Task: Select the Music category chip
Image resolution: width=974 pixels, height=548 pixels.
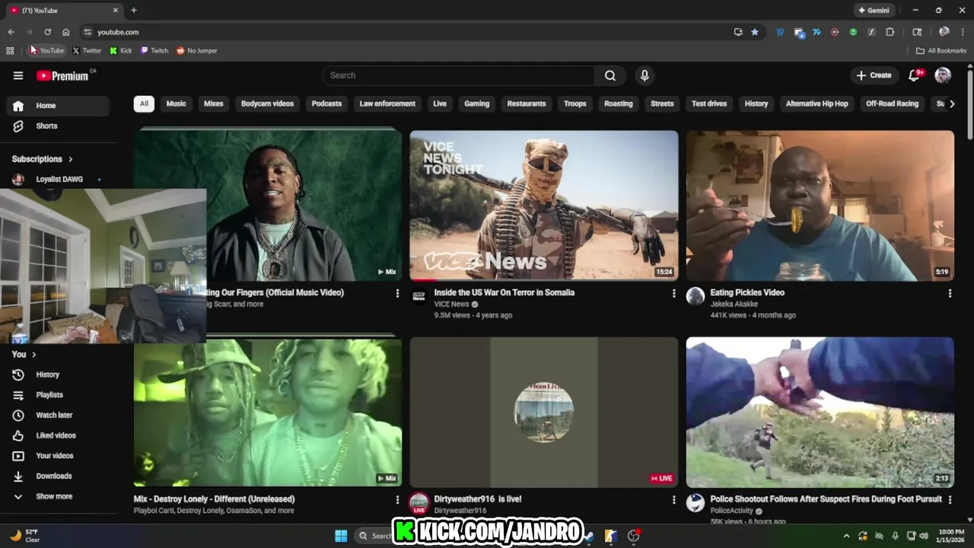Action: click(177, 104)
